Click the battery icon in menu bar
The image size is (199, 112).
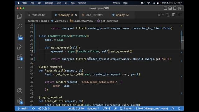[143, 3]
